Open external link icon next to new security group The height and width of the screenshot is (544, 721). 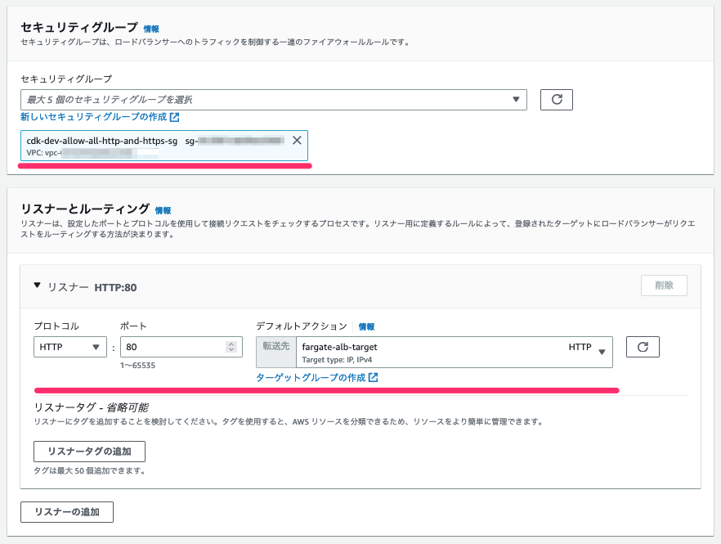tap(175, 117)
